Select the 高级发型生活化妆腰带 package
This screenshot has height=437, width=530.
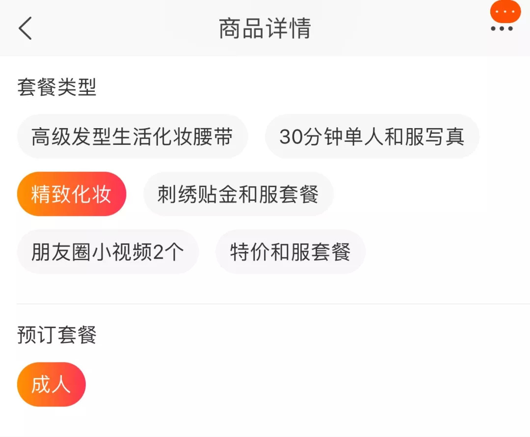point(132,137)
